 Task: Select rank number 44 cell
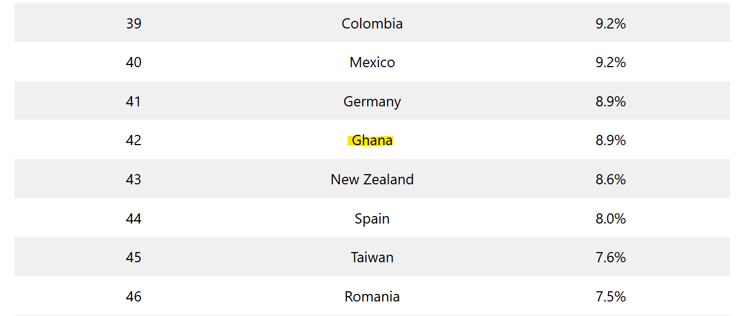[134, 219]
